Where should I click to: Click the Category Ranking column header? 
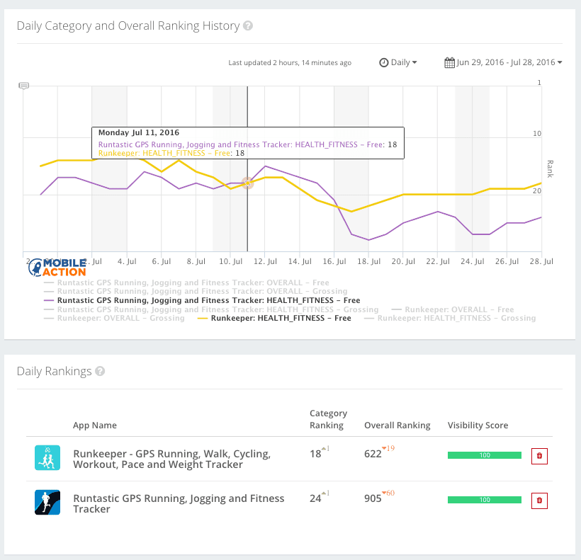click(328, 419)
